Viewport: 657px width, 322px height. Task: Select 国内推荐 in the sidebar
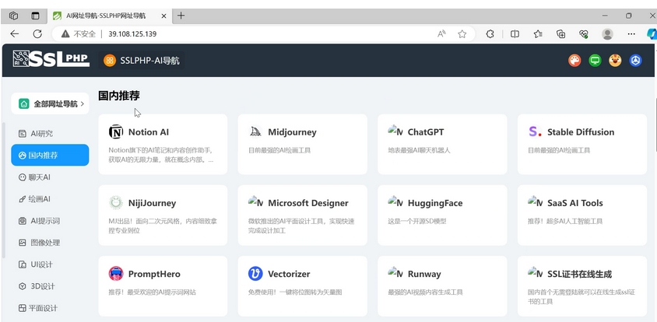[x=50, y=156]
